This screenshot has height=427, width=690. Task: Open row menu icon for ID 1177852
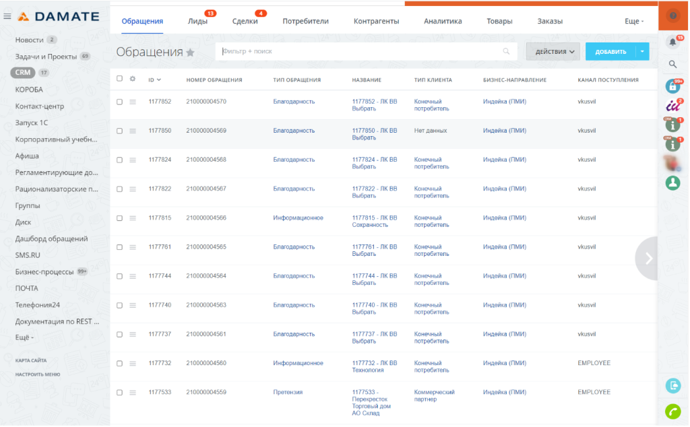click(x=133, y=102)
